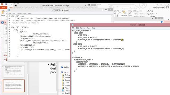
Task: Open Format menu in LISTENER Notepad window
Action: pyautogui.click(x=19, y=13)
